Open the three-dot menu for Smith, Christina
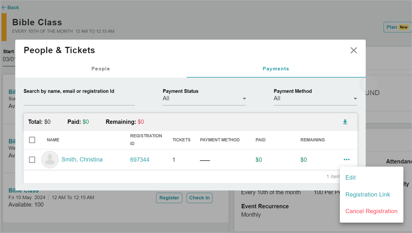Image resolution: width=412 pixels, height=233 pixels. click(346, 159)
